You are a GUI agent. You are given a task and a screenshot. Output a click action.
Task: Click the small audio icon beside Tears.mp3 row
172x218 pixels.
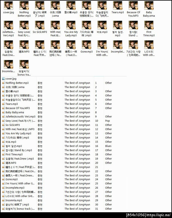click(3, 104)
